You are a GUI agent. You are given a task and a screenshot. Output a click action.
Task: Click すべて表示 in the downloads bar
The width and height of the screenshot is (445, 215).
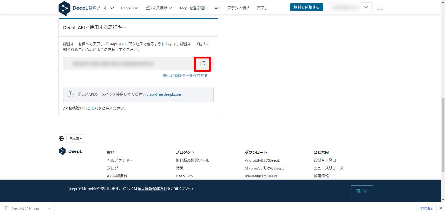426,208
